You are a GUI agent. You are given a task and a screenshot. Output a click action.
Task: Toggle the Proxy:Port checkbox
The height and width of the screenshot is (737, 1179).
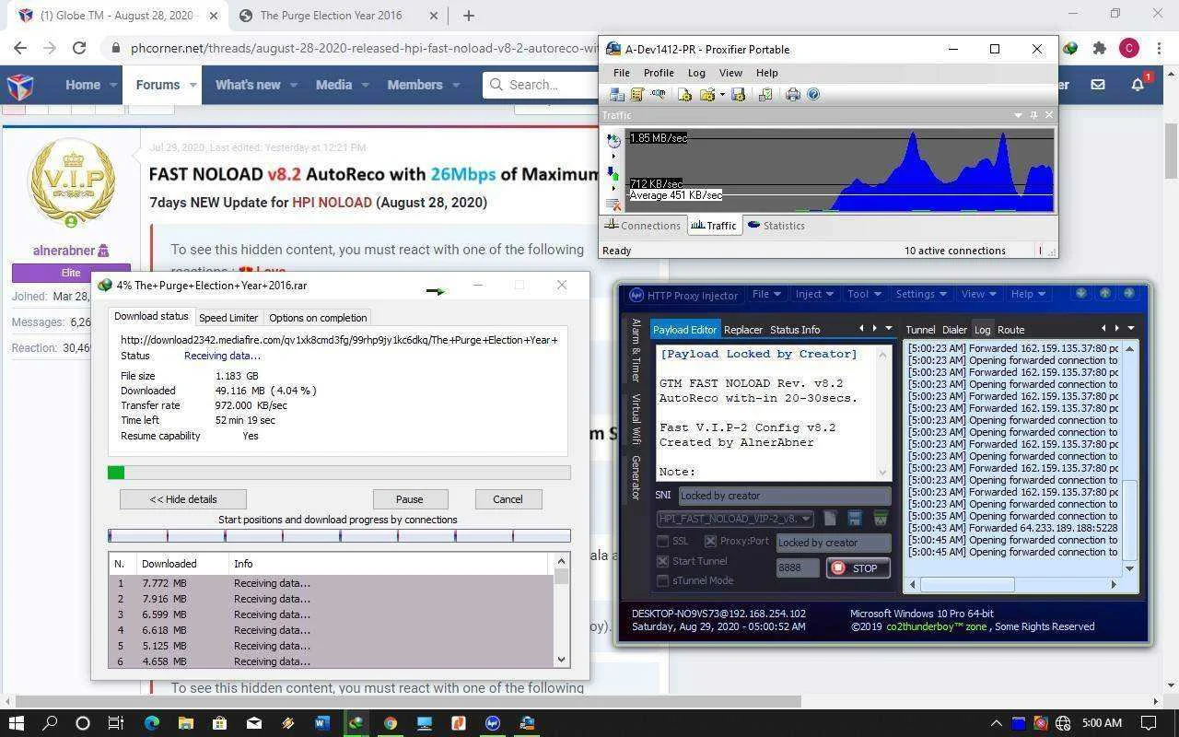pos(710,542)
